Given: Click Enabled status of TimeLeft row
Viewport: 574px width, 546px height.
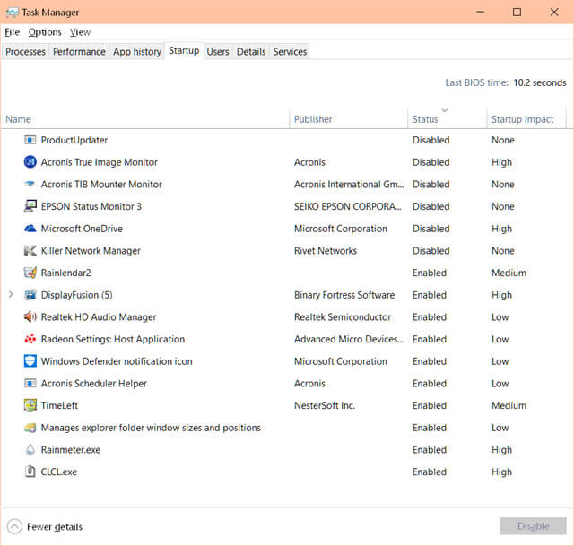Looking at the screenshot, I should 430,405.
